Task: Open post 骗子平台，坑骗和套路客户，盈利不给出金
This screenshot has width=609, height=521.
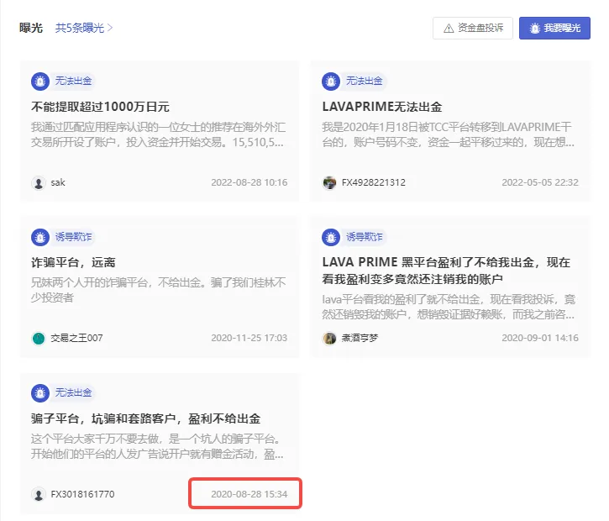Action: tap(145, 418)
